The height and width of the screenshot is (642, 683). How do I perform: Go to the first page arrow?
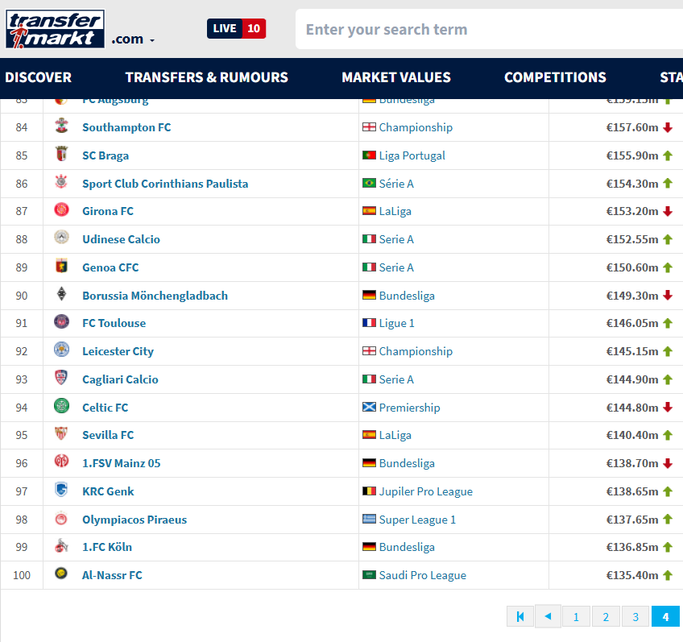pyautogui.click(x=519, y=617)
